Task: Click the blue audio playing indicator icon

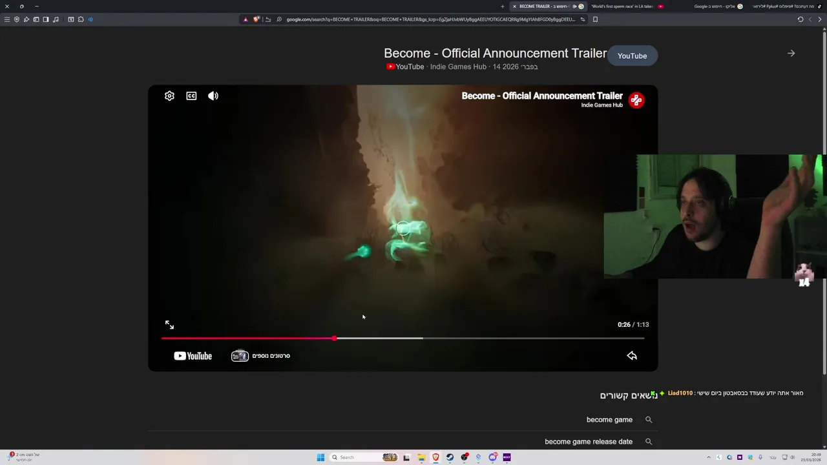Action: tap(90, 19)
